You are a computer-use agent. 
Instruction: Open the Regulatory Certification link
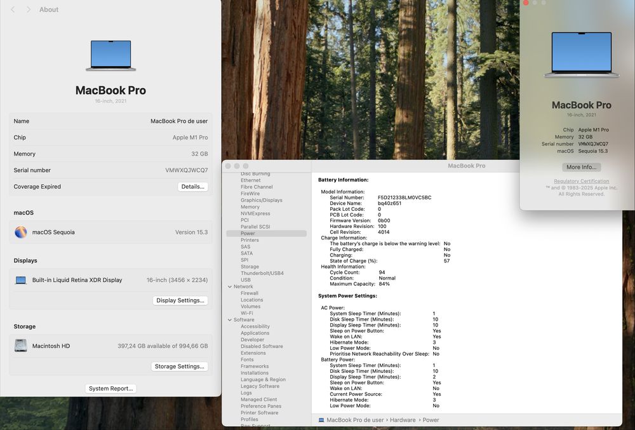point(581,181)
